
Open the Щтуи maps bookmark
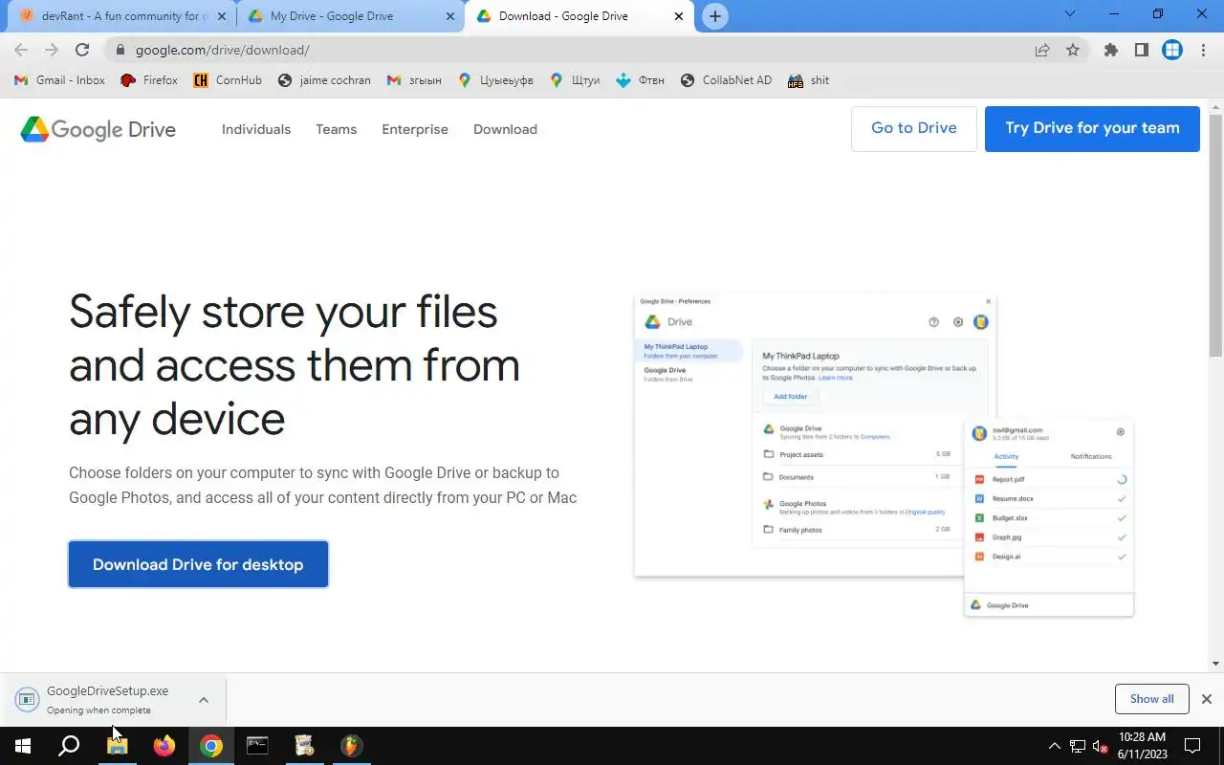coord(575,80)
